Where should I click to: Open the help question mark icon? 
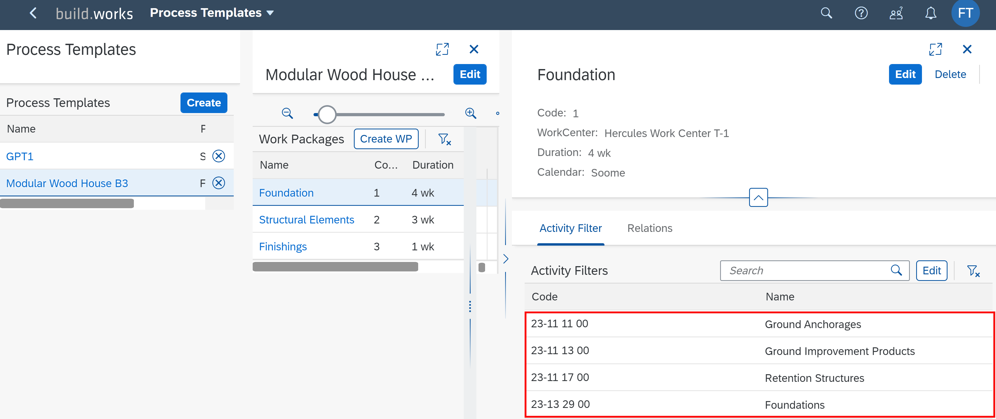[861, 13]
